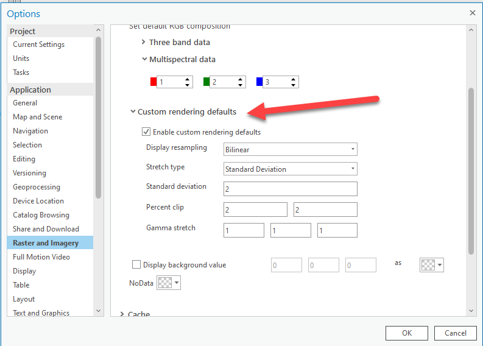Increase the blue band number

coord(294,79)
